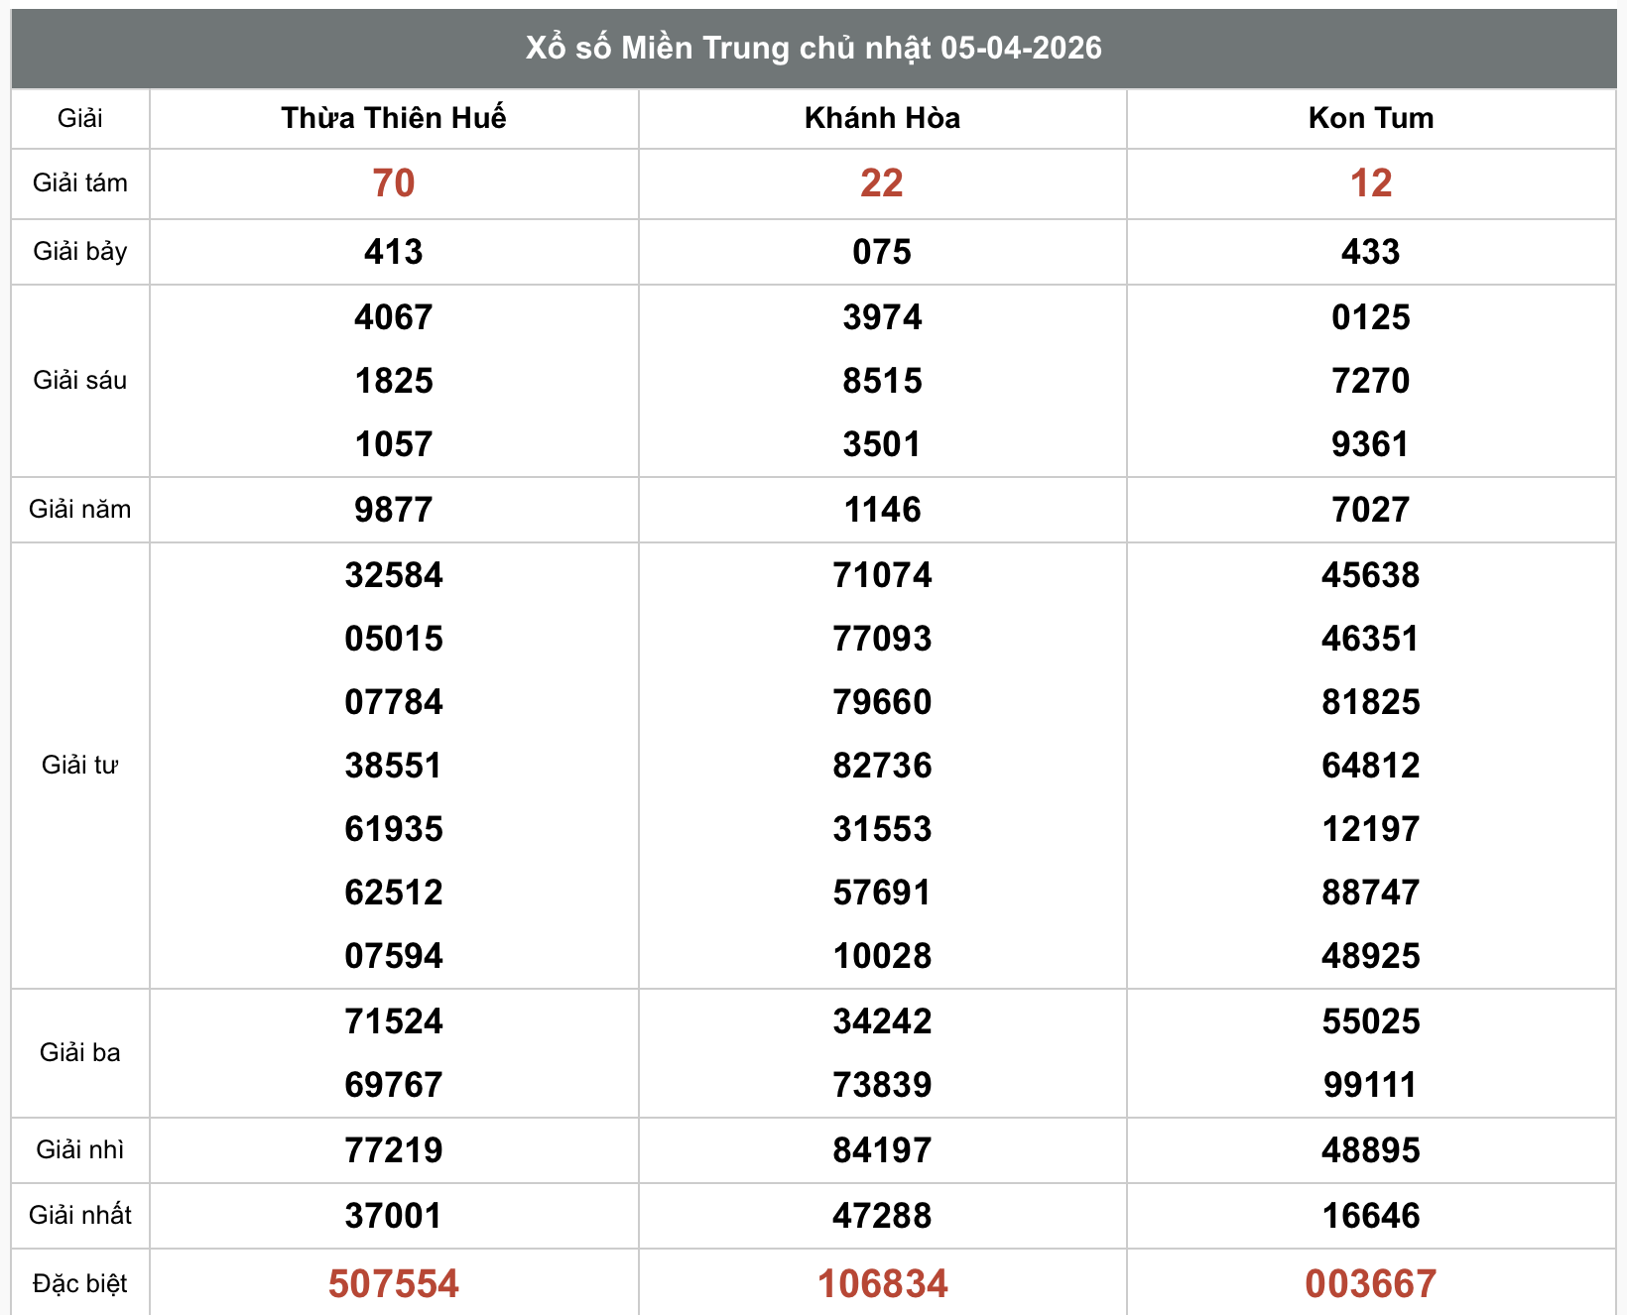Click the Kon Tum column header
Screen dimensions: 1627x1315
pos(1370,118)
